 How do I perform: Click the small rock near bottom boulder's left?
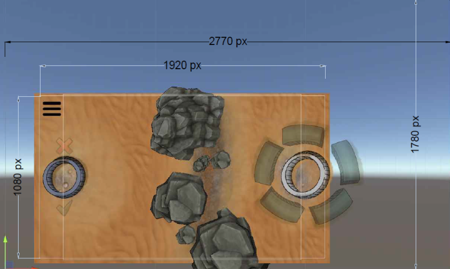185,234
